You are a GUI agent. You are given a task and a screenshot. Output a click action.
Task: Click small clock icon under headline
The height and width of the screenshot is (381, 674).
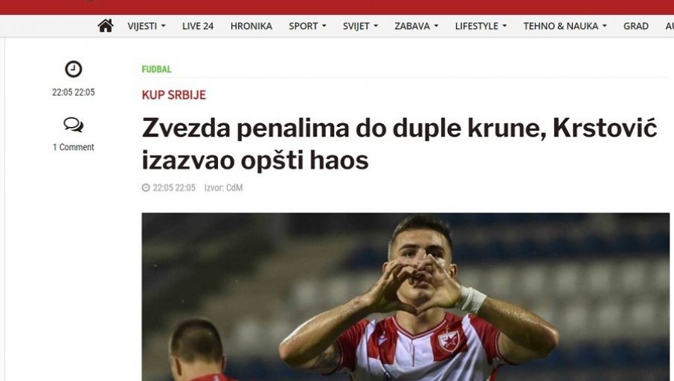[146, 187]
